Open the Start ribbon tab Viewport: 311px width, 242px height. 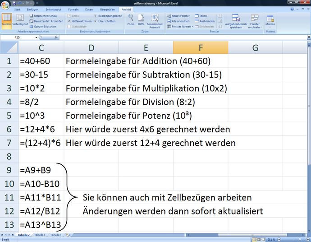pyautogui.click(x=17, y=9)
